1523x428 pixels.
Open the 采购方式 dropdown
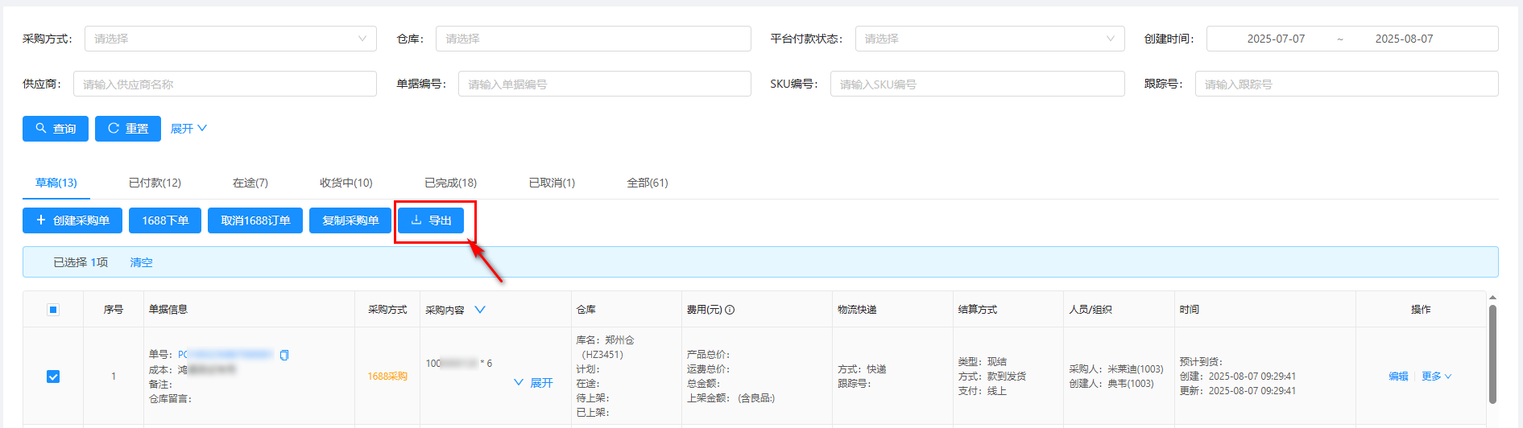[230, 39]
